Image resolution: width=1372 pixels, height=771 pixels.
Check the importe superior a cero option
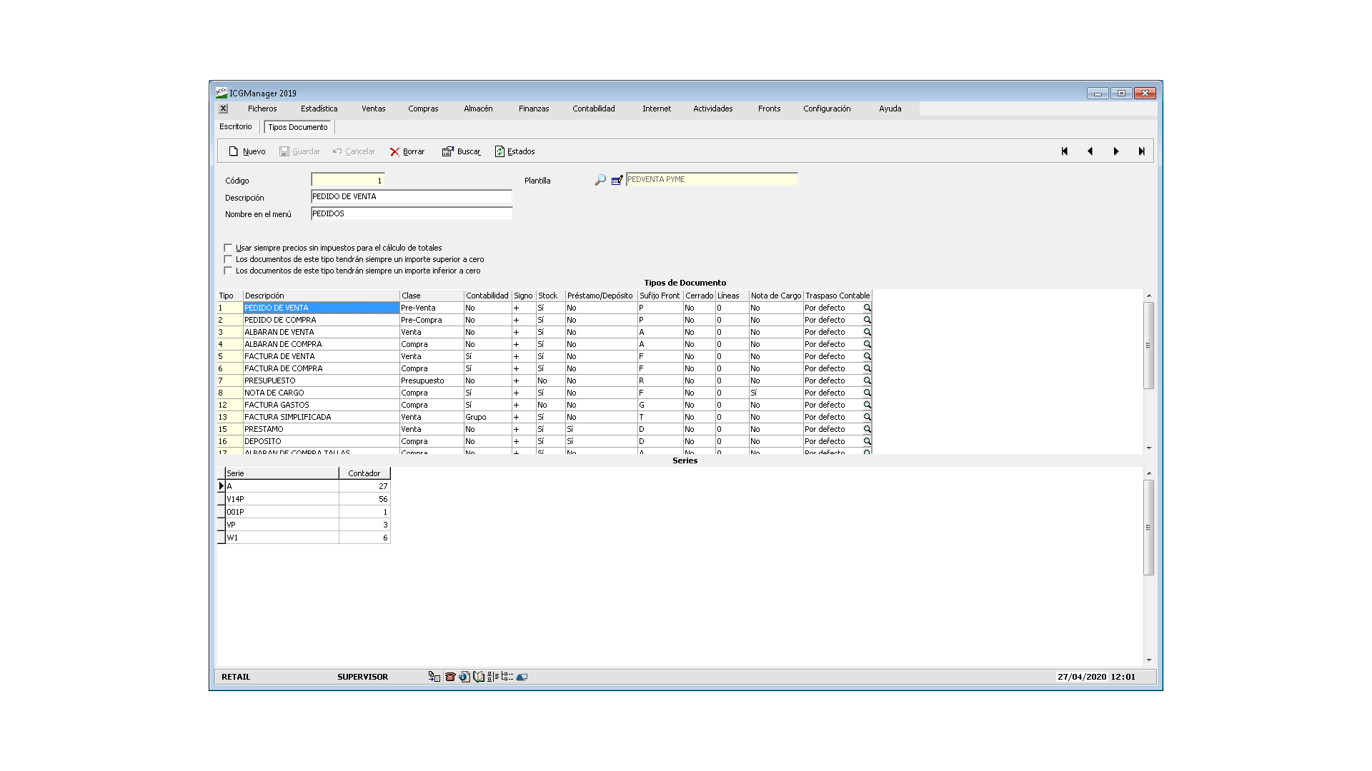228,259
